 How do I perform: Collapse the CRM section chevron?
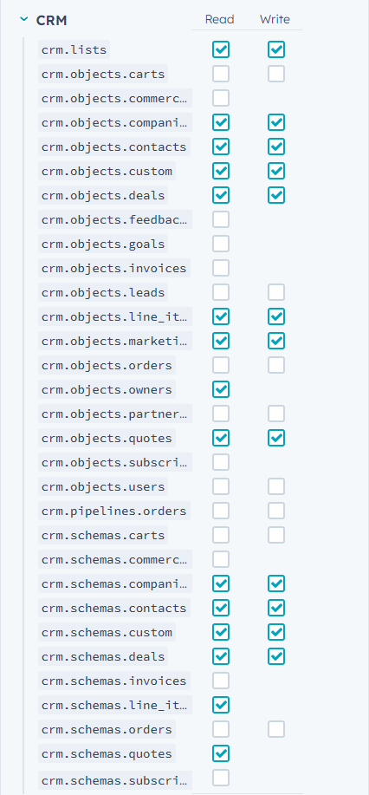pos(23,20)
